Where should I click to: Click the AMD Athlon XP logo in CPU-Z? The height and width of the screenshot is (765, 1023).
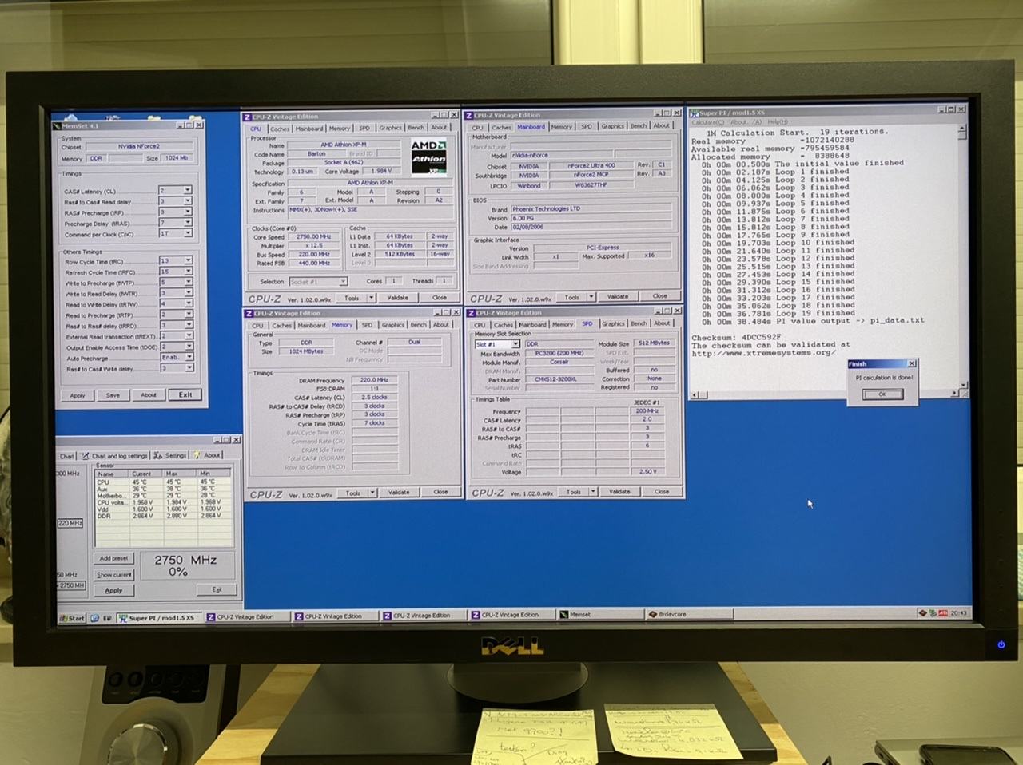pyautogui.click(x=428, y=156)
